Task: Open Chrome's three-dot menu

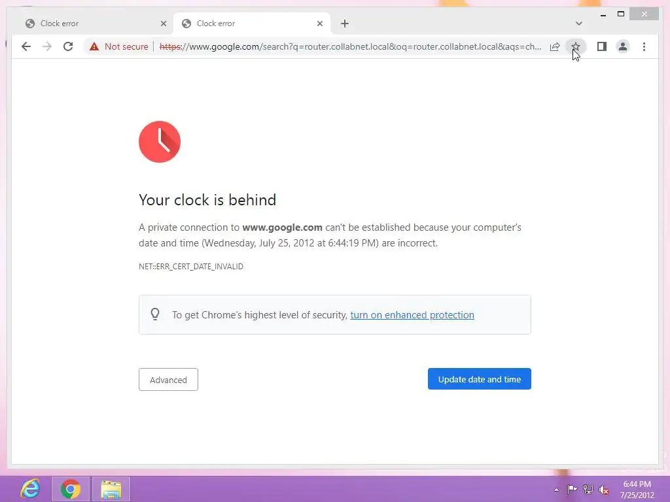Action: click(x=644, y=46)
